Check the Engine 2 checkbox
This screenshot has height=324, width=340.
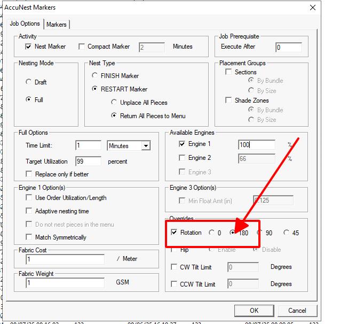[x=182, y=158]
